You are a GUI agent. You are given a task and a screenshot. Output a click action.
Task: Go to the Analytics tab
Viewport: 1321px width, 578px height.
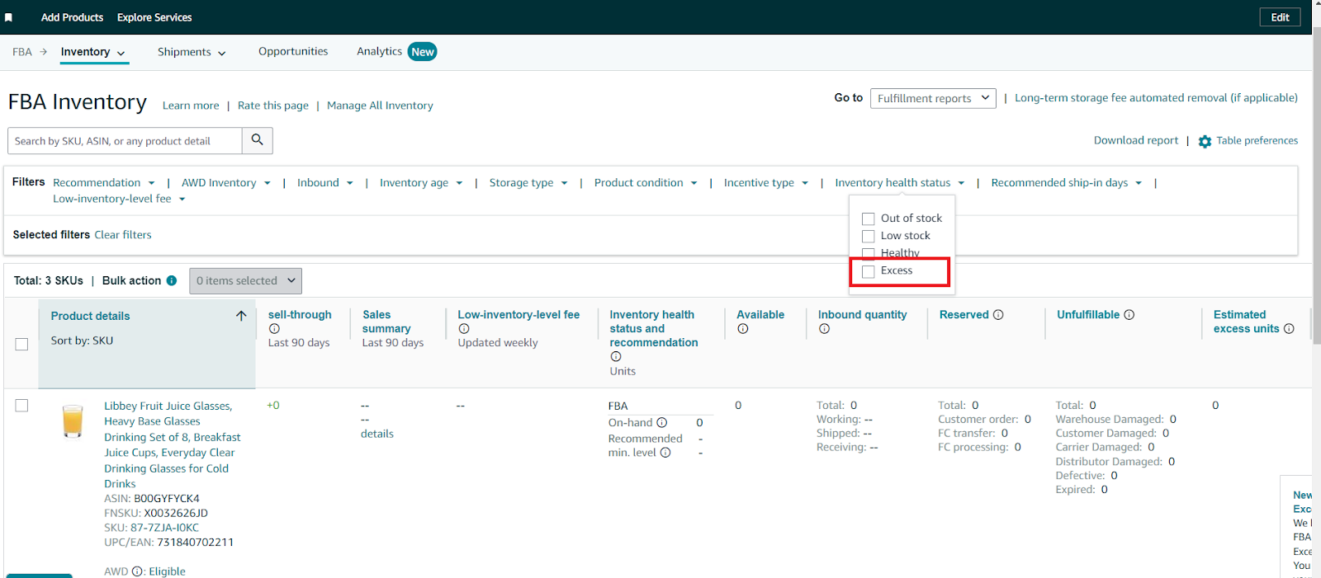[x=379, y=51]
